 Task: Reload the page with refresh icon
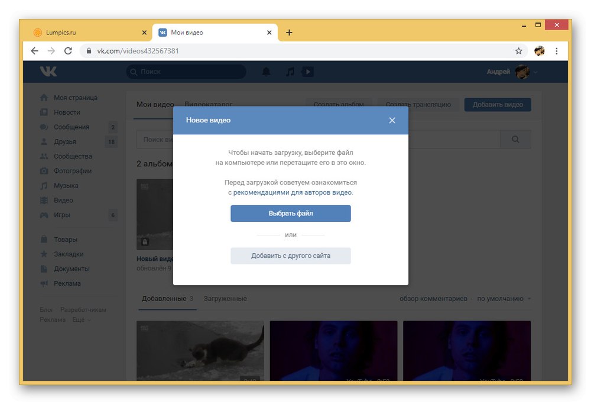[x=68, y=51]
